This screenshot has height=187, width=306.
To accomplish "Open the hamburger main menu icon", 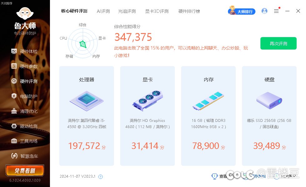I will pyautogui.click(x=276, y=11).
